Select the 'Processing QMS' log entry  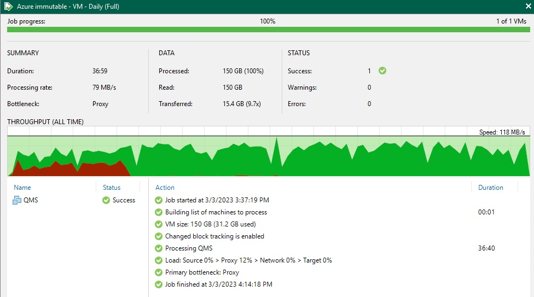point(189,248)
